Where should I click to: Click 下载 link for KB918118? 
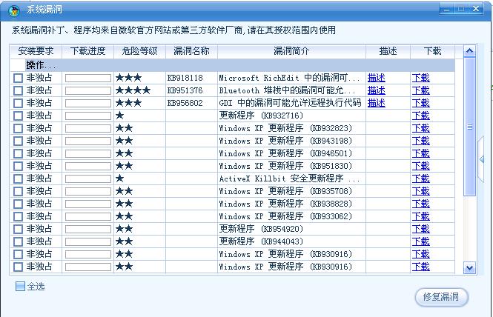420,78
